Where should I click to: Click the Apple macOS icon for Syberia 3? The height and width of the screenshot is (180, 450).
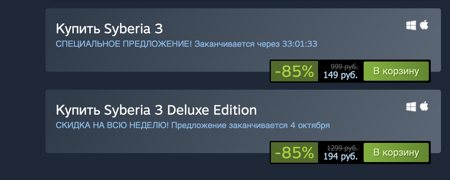[424, 25]
